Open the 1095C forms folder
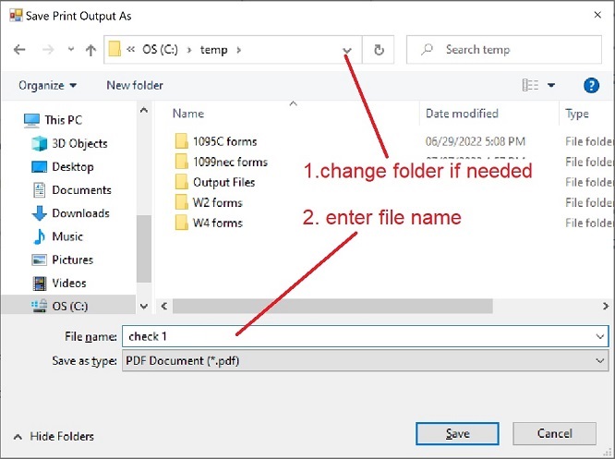 (x=224, y=141)
